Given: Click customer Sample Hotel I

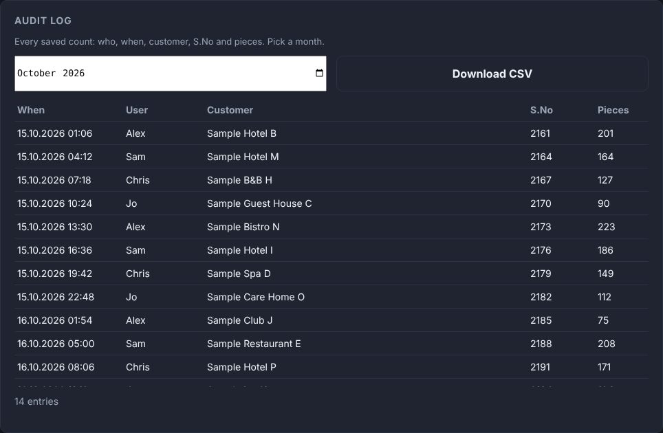Looking at the screenshot, I should coord(240,250).
